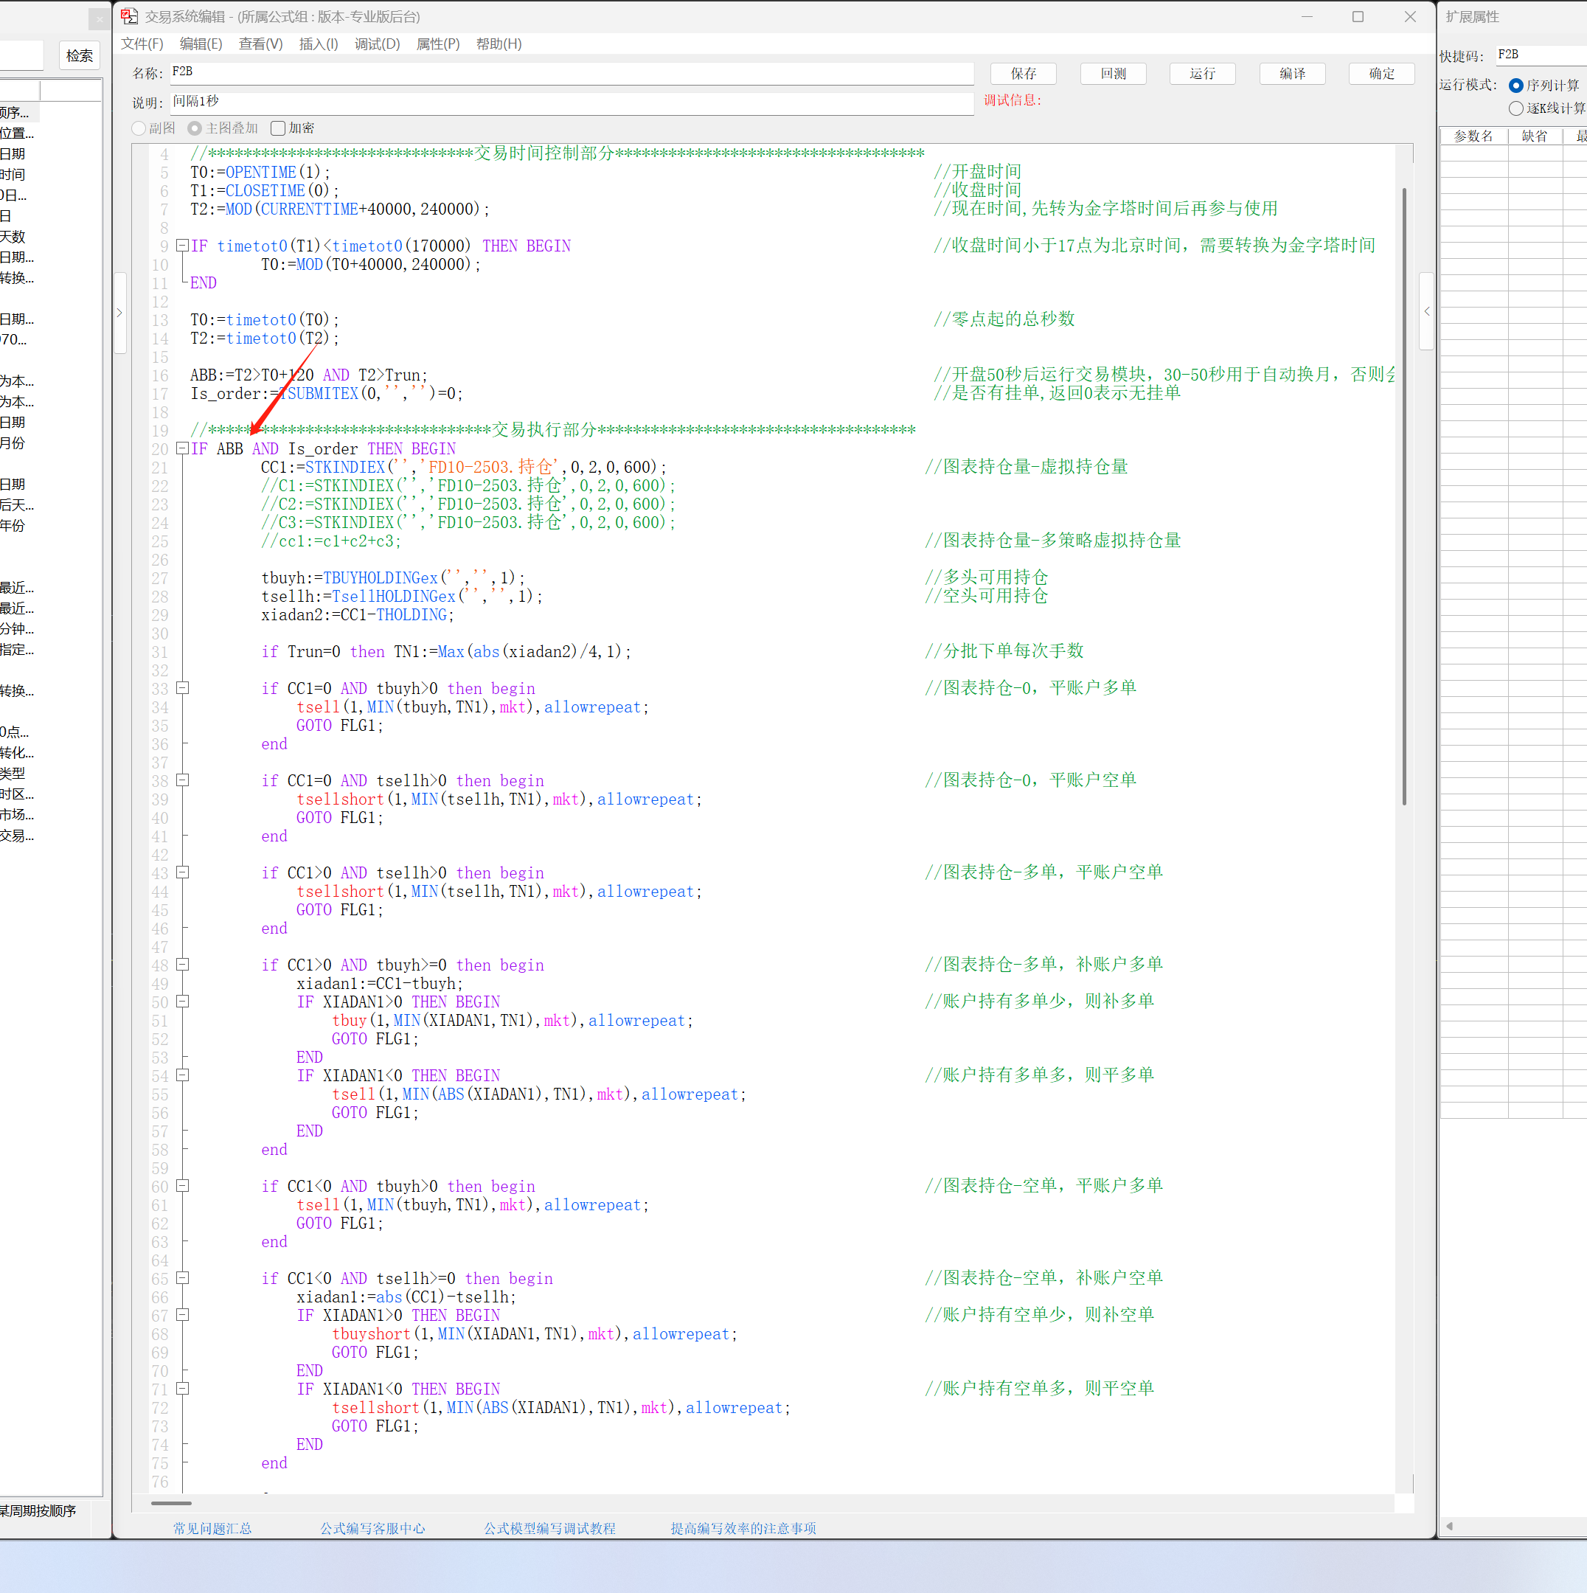This screenshot has height=1593, width=1587.
Task: Collapse code block at line 20
Action: click(x=182, y=448)
